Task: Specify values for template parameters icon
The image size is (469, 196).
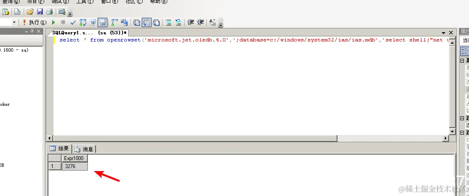Action: coord(212,22)
